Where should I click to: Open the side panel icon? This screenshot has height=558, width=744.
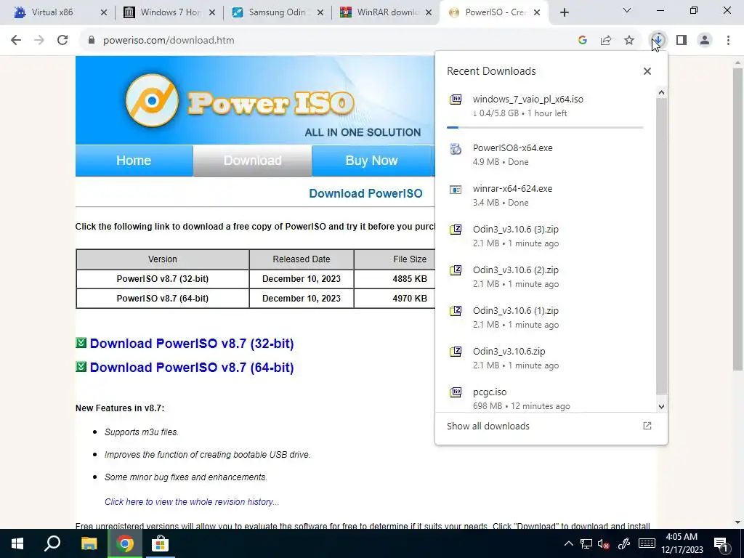pos(682,41)
